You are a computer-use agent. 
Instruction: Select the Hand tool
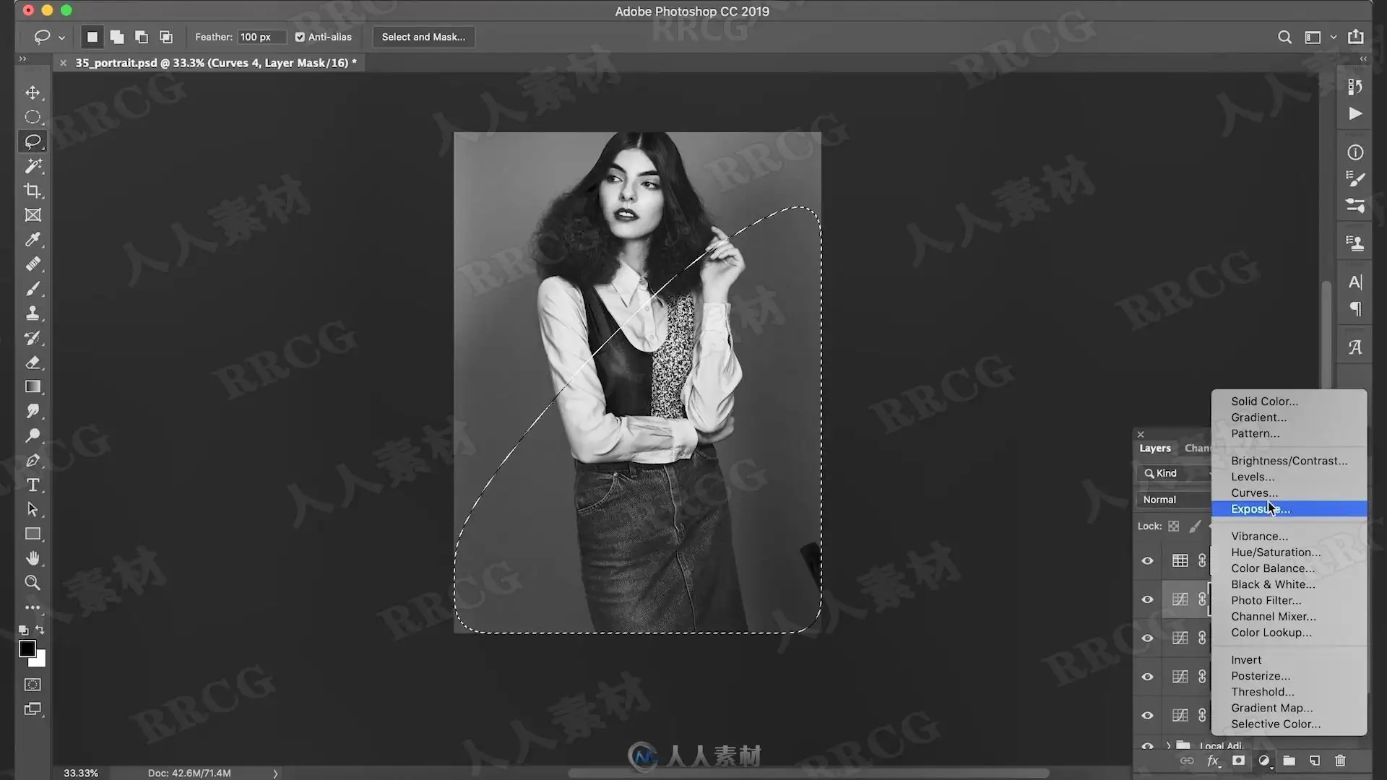pyautogui.click(x=33, y=558)
